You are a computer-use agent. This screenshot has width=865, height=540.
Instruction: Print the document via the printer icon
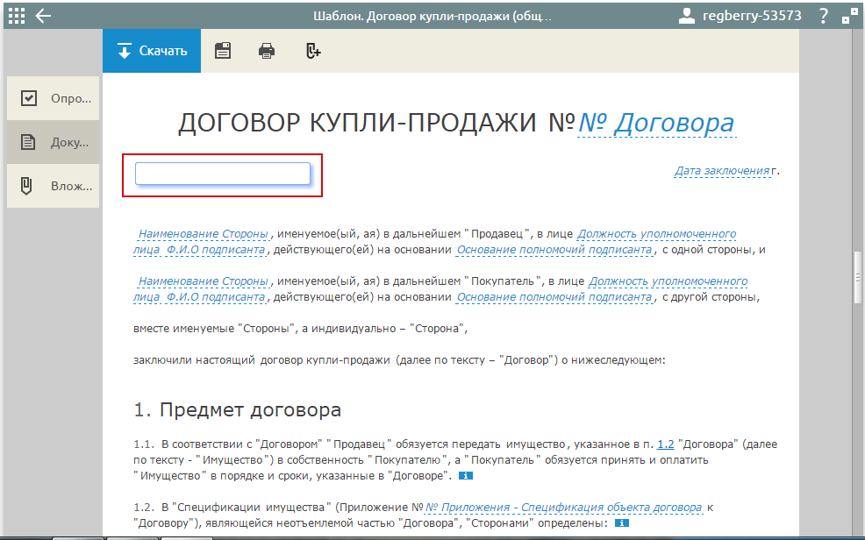point(267,50)
